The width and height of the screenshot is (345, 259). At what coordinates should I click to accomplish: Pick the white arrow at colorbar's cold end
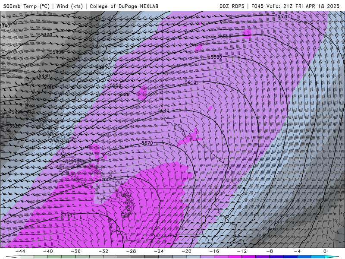13,257
